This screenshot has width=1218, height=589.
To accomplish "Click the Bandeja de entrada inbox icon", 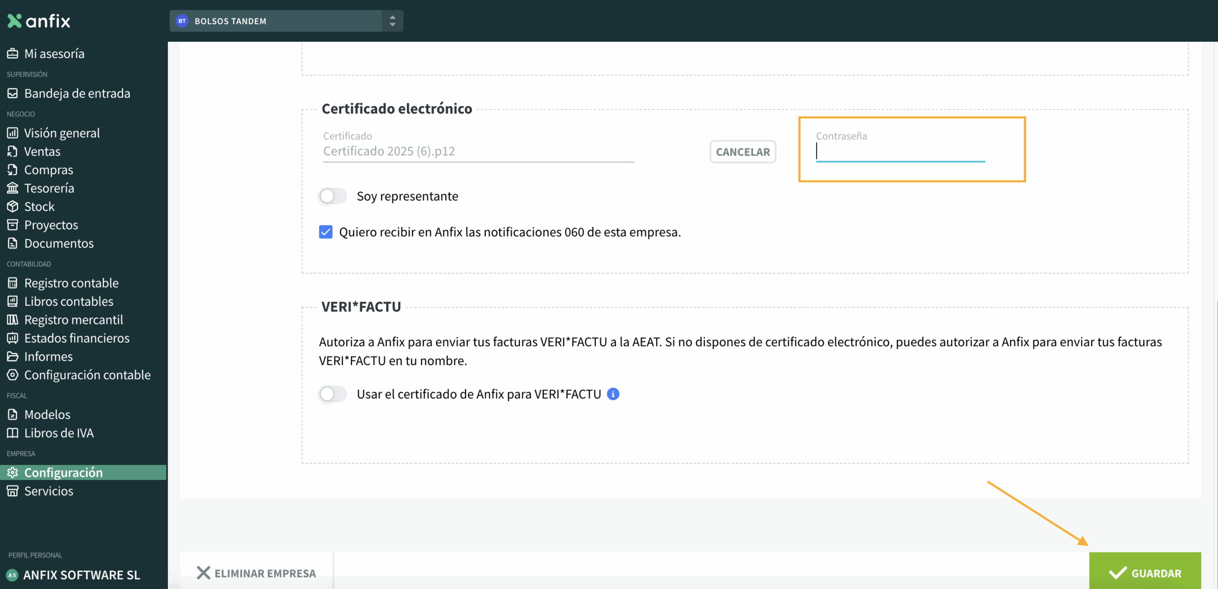I will [12, 93].
